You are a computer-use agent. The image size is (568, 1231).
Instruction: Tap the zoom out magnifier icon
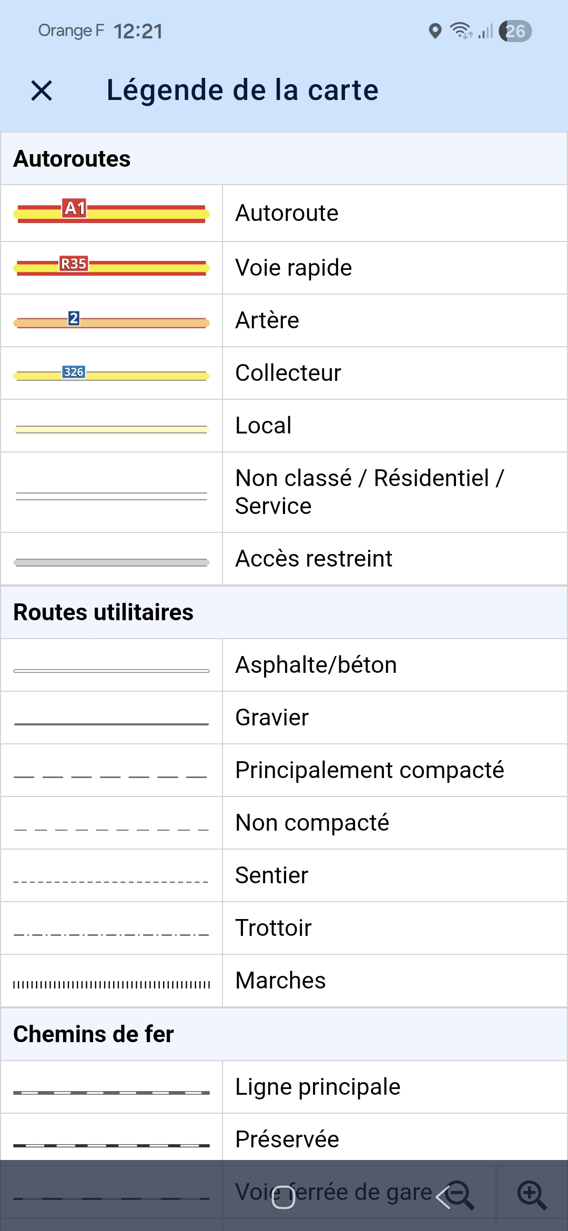(x=460, y=1195)
